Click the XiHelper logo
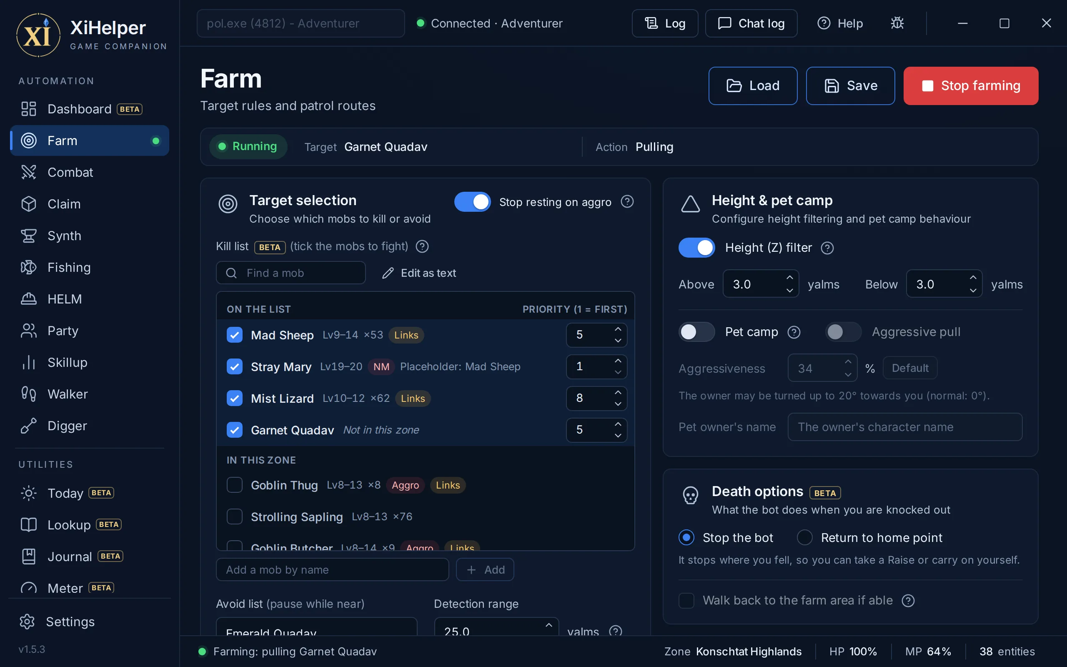This screenshot has width=1067, height=667. click(38, 35)
